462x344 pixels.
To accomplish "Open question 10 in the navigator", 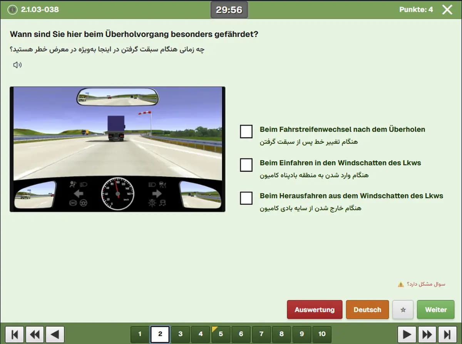I will coord(322,334).
